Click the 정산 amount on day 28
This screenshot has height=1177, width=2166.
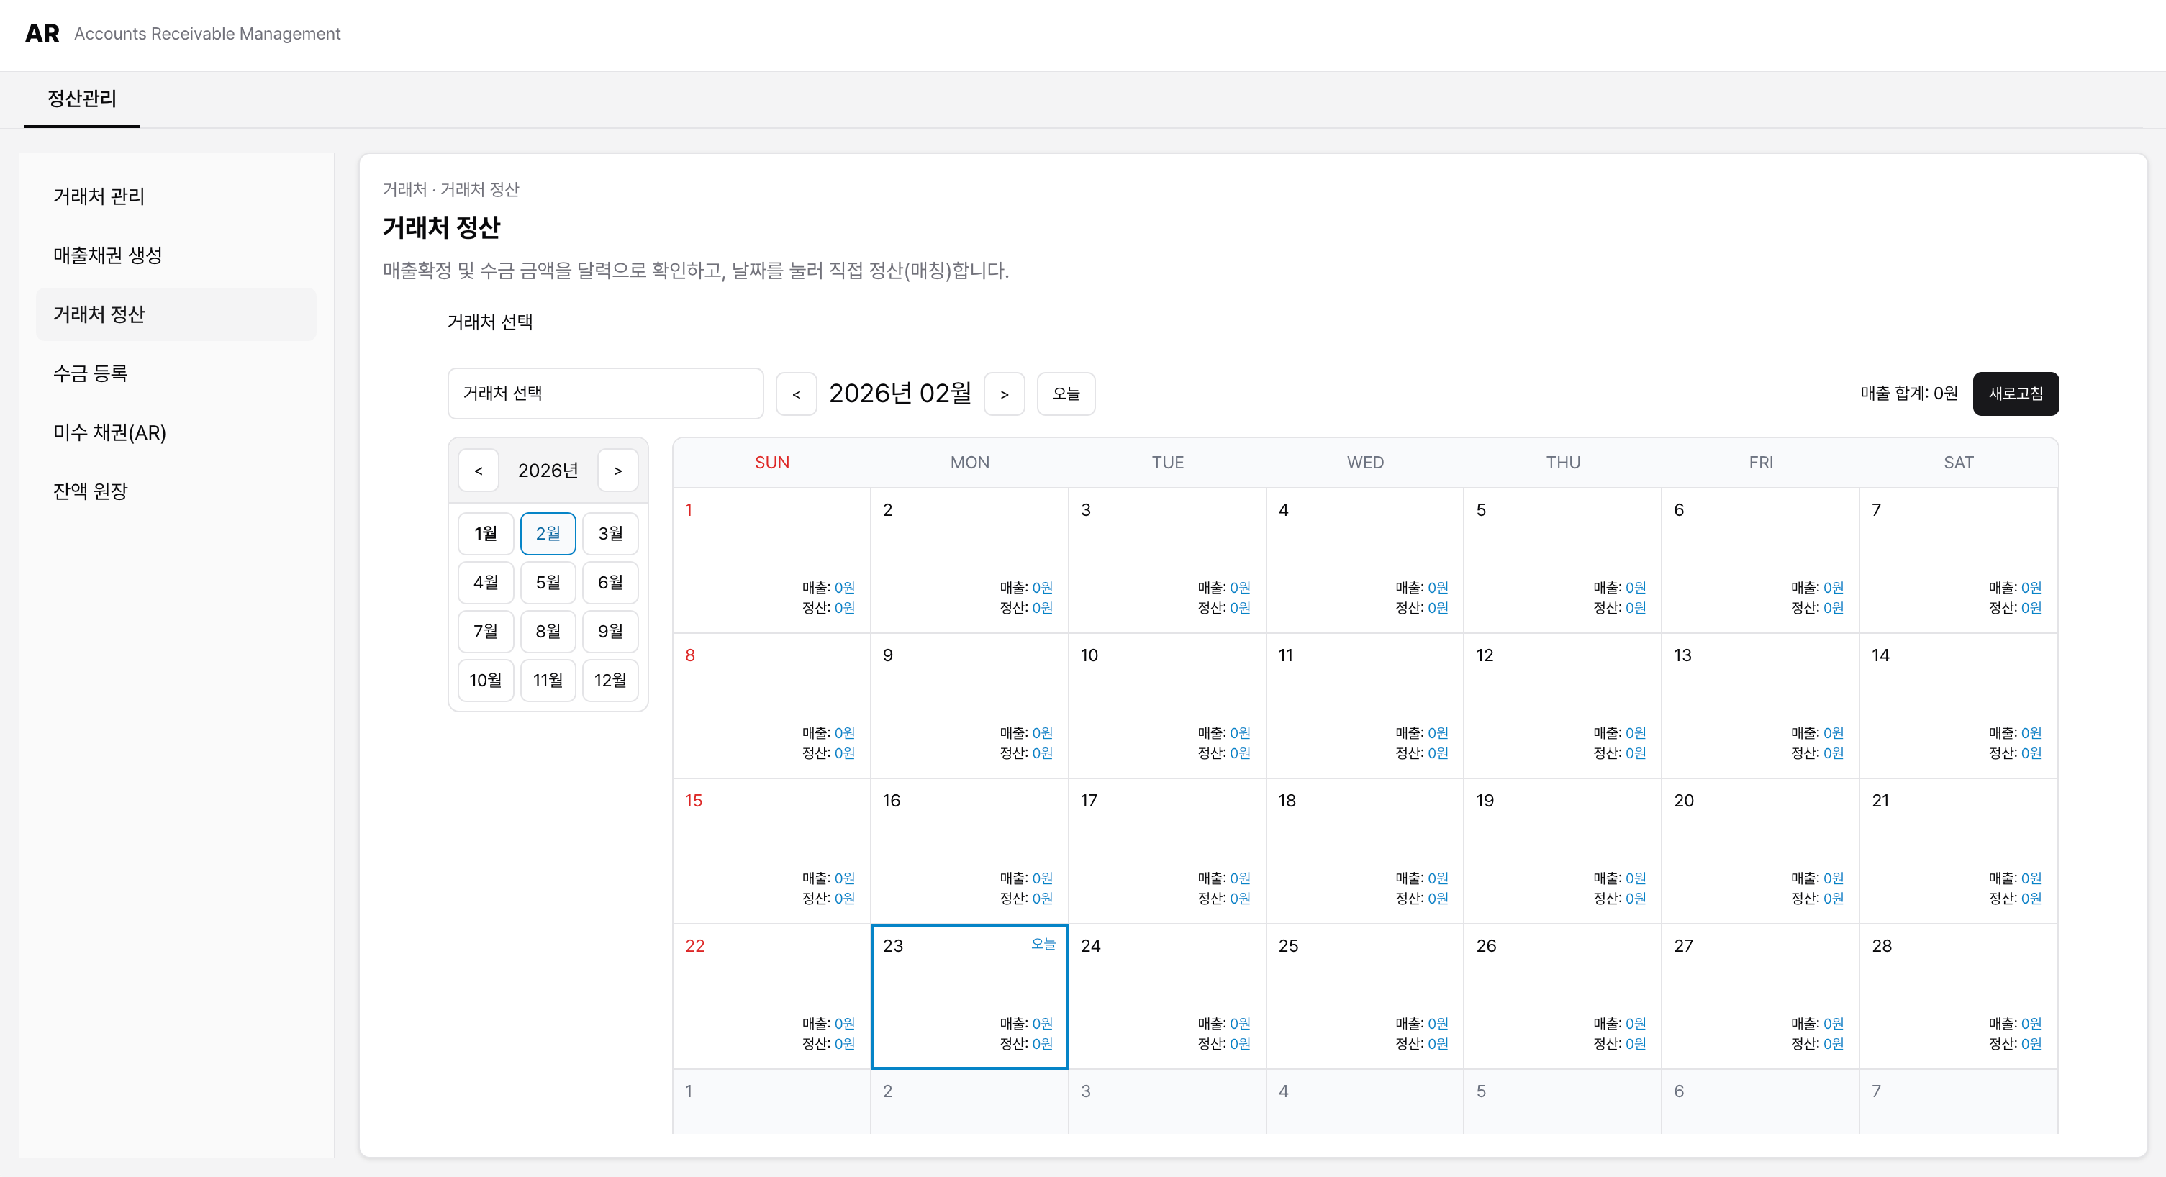click(2031, 1043)
